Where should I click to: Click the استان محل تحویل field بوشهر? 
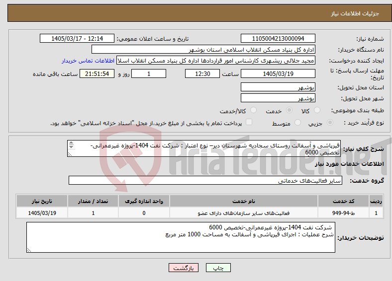278,87
